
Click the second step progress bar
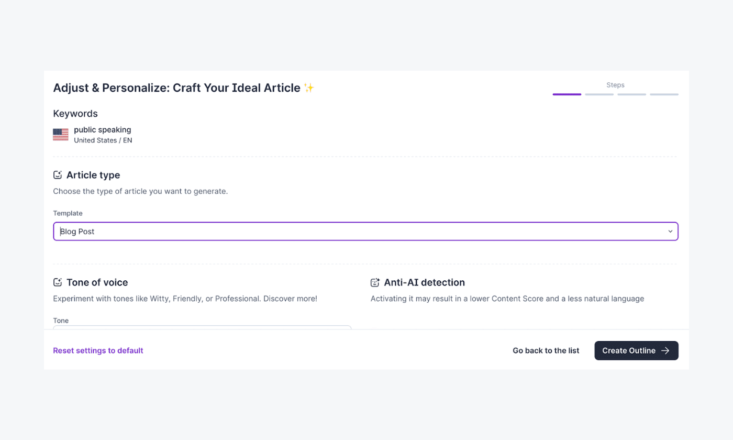[599, 94]
